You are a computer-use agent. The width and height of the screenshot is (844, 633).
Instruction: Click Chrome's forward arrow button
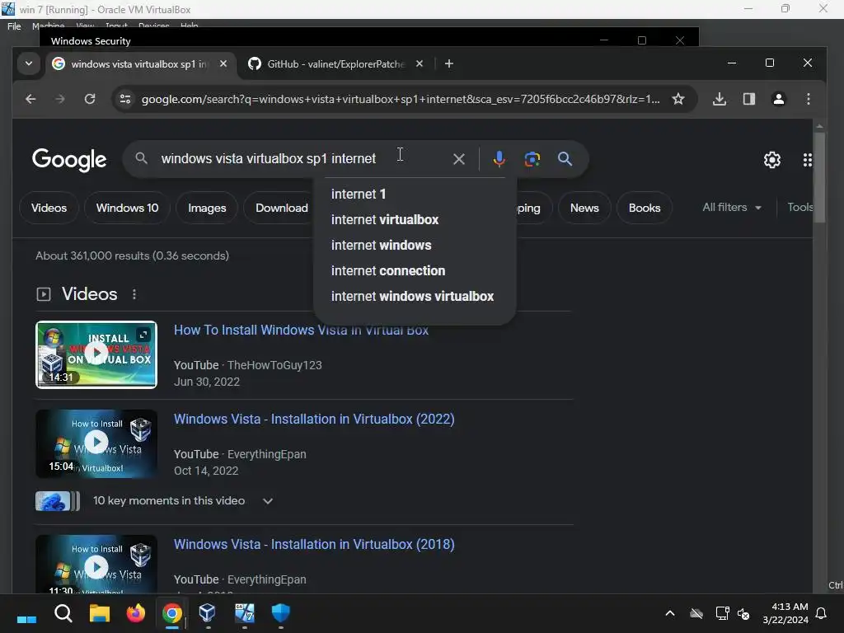[59, 99]
